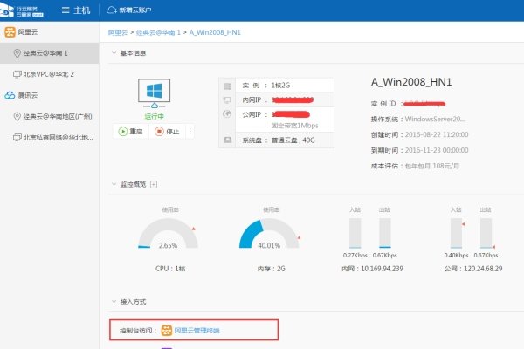Collapse the 接入方式 section

point(114,302)
